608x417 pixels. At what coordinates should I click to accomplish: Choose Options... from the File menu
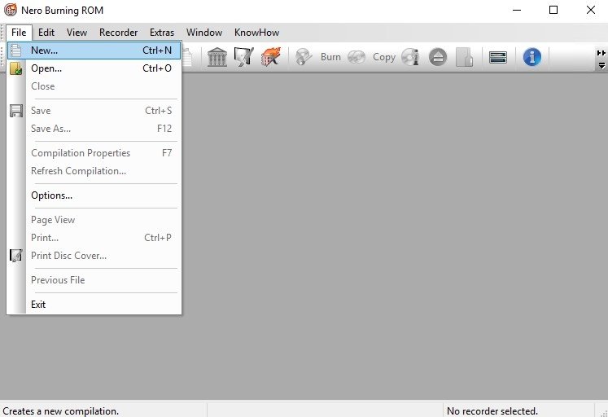pyautogui.click(x=94, y=195)
